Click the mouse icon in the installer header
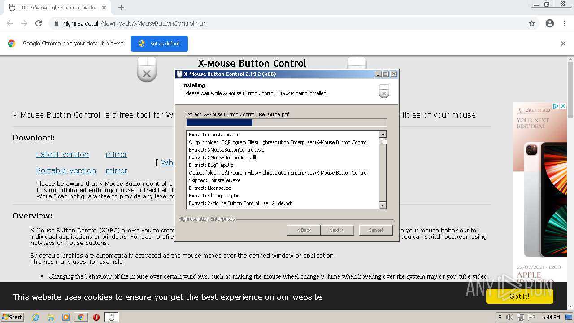 [x=384, y=91]
